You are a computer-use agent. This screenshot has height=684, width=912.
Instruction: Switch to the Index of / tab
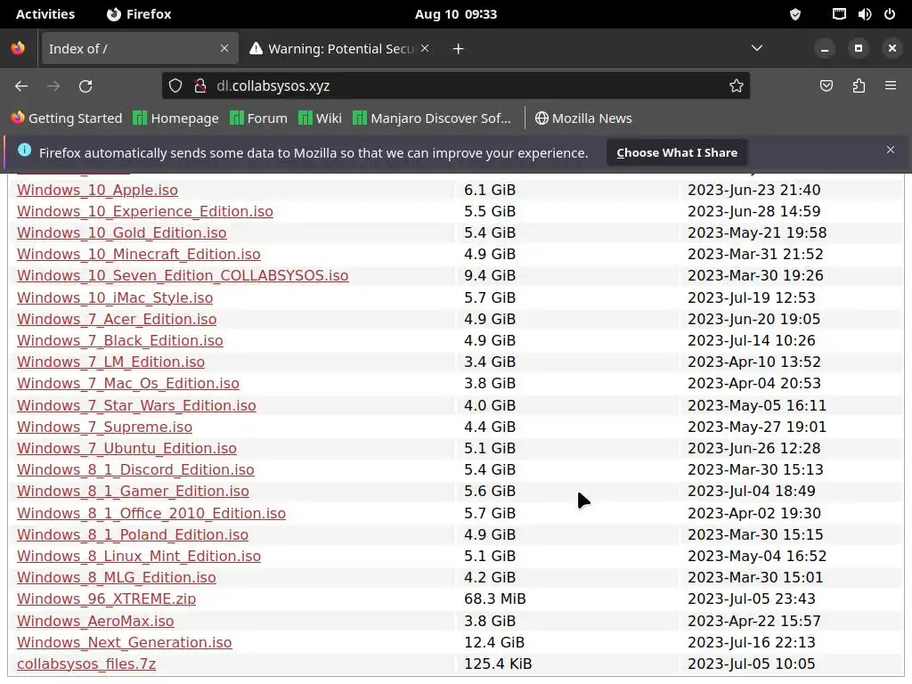pyautogui.click(x=139, y=48)
